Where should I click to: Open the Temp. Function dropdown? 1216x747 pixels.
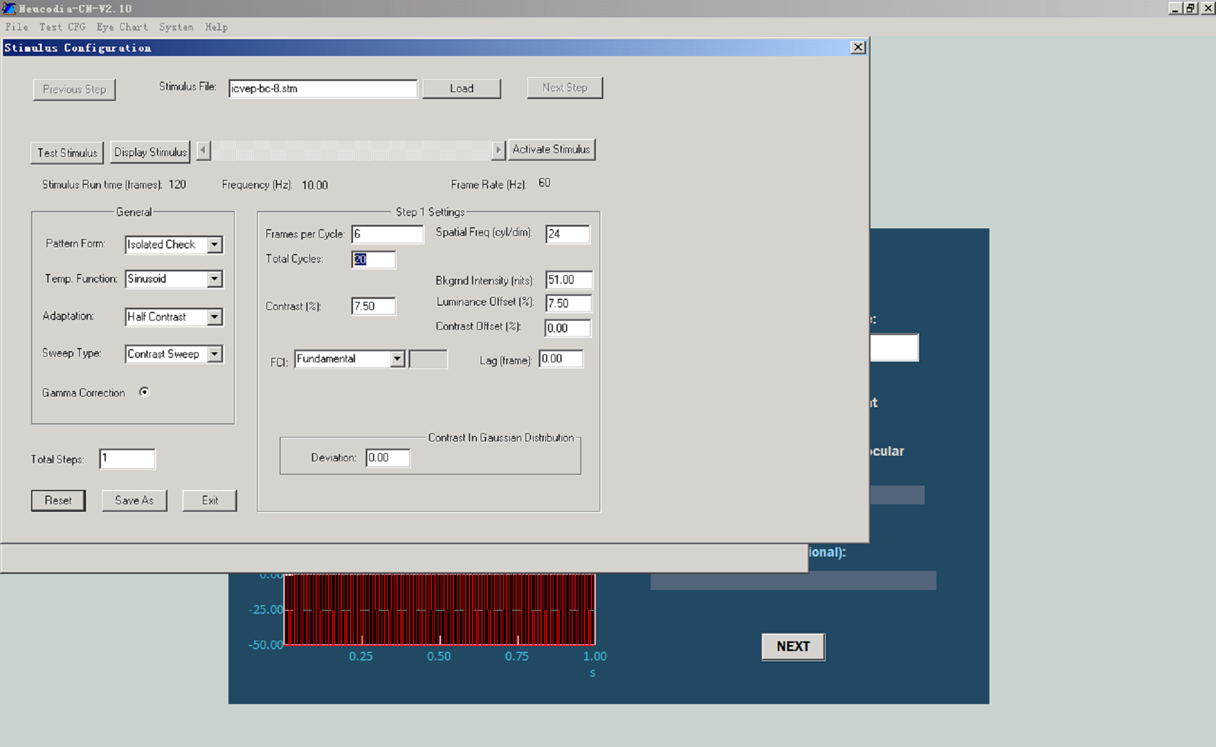pyautogui.click(x=215, y=279)
